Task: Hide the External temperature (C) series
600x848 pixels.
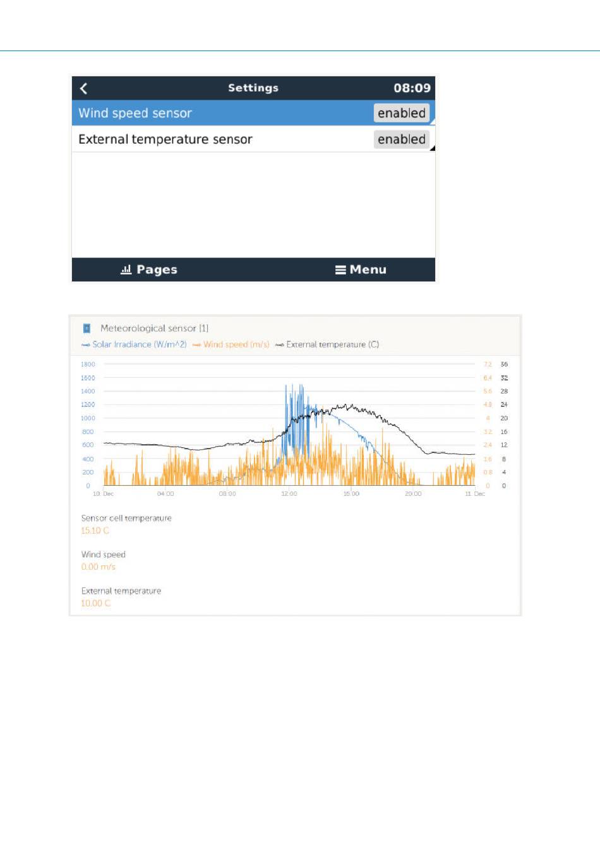Action: (x=327, y=344)
